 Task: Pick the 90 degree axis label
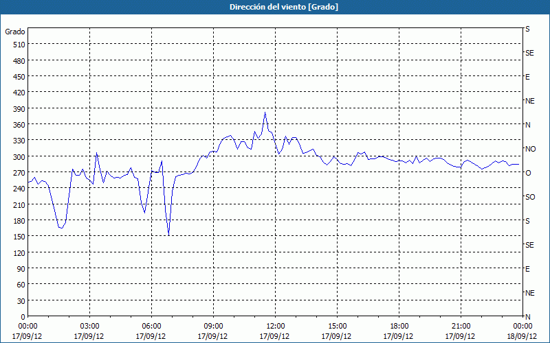21,269
